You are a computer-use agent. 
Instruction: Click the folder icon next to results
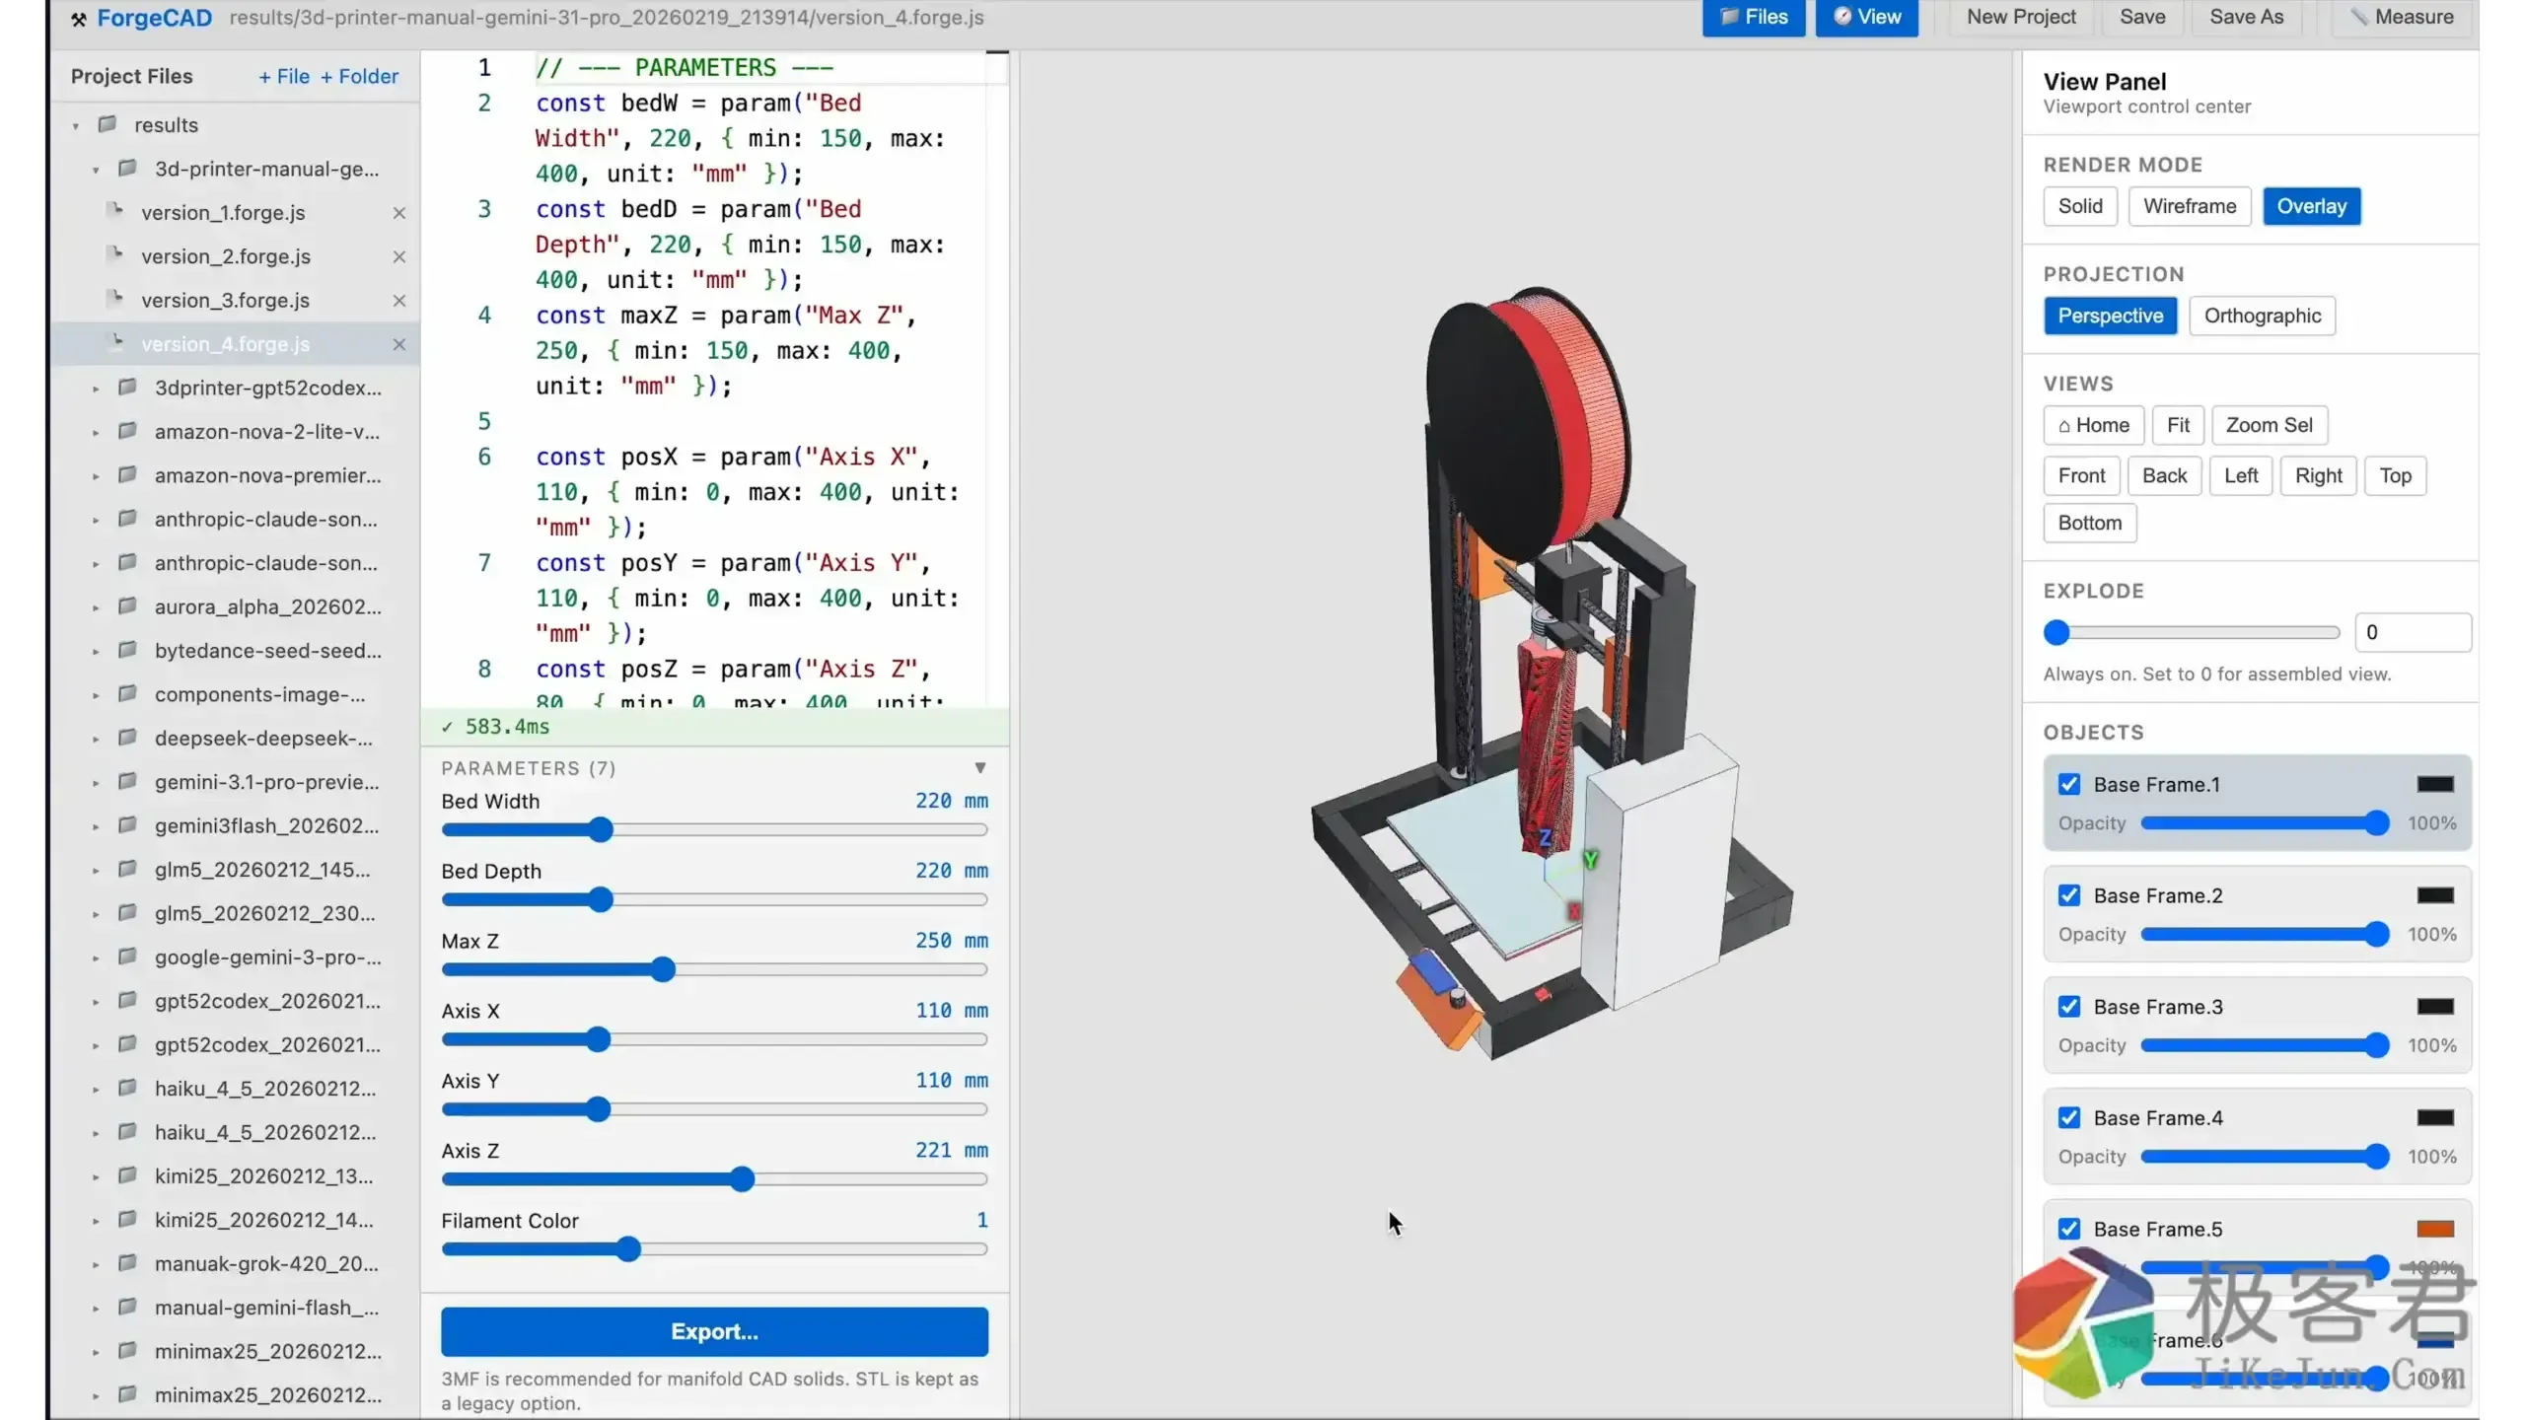(x=108, y=125)
